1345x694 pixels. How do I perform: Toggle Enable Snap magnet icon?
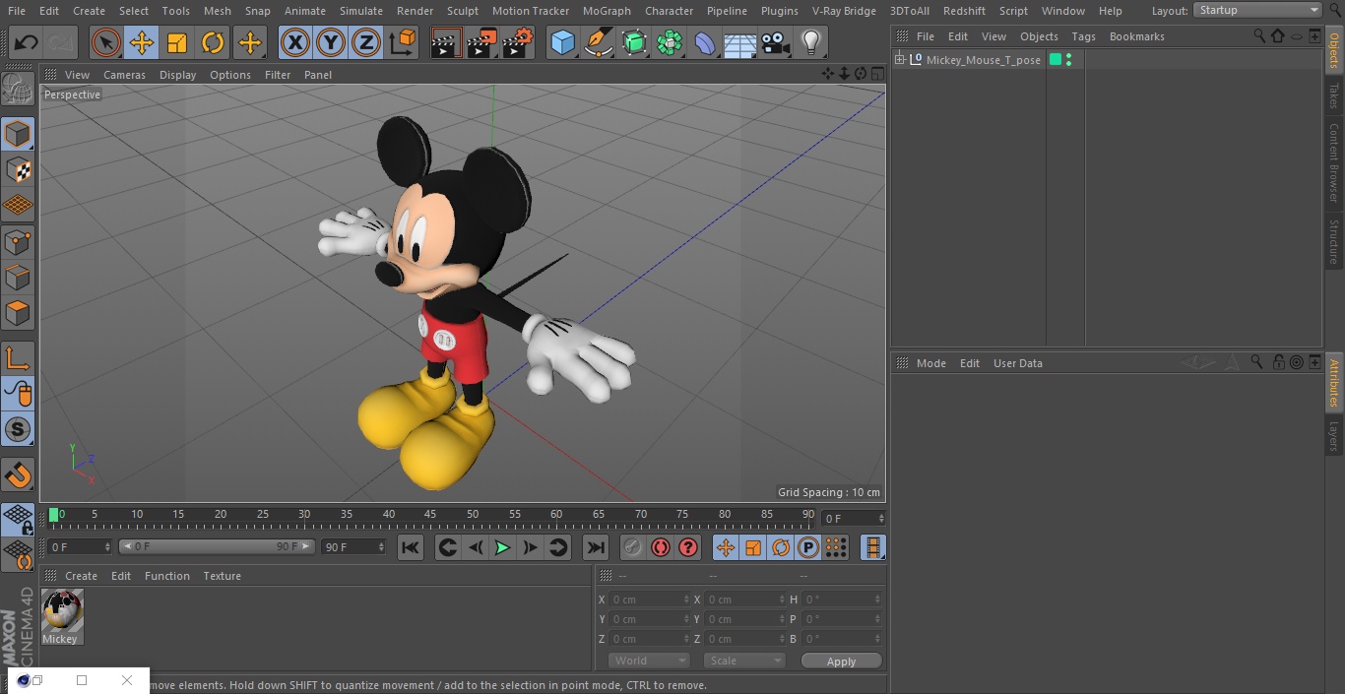18,475
